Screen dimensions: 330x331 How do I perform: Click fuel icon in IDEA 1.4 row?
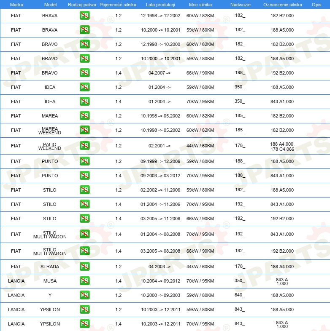(85, 101)
